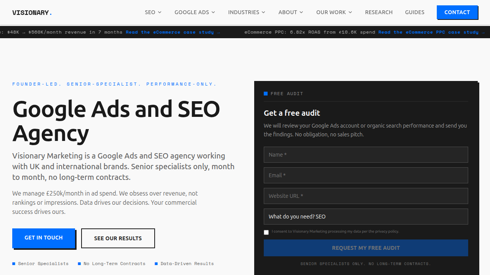Tick the privacy policy consent checkbox
490x275 pixels.
click(266, 232)
